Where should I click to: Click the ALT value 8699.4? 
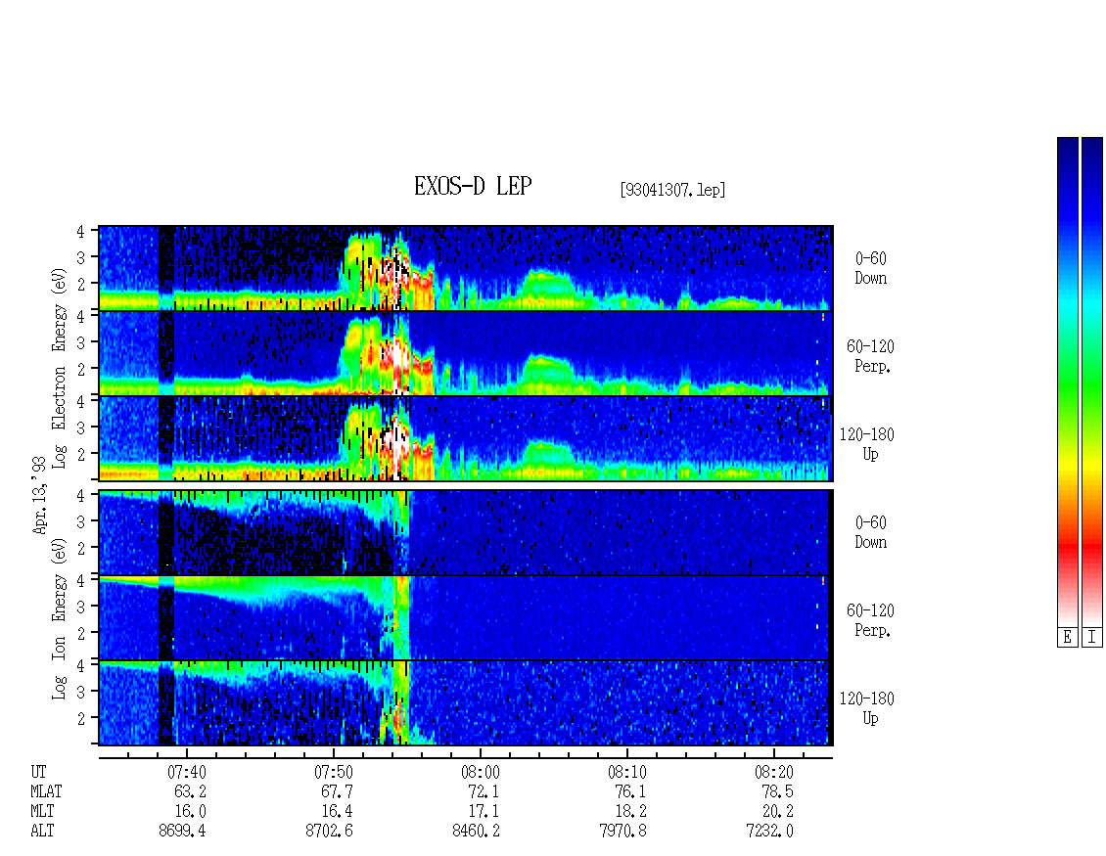pyautogui.click(x=182, y=831)
